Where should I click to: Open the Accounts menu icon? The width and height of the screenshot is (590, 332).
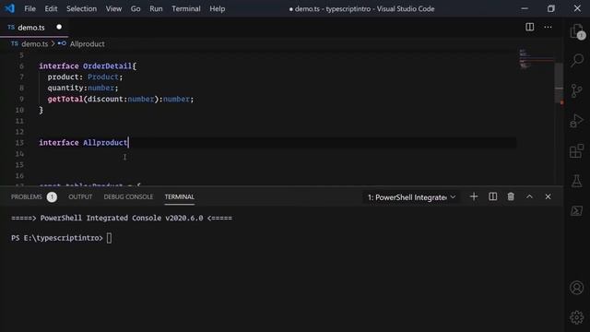(576, 288)
